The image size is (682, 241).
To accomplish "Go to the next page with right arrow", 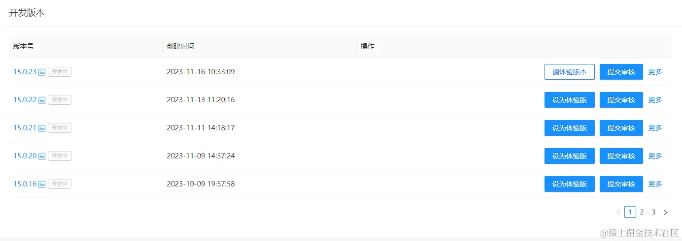I will [x=666, y=212].
